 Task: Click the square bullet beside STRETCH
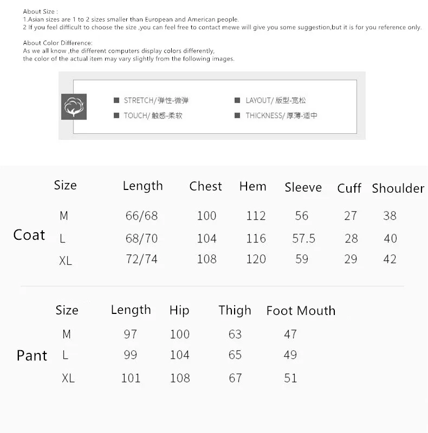116,100
